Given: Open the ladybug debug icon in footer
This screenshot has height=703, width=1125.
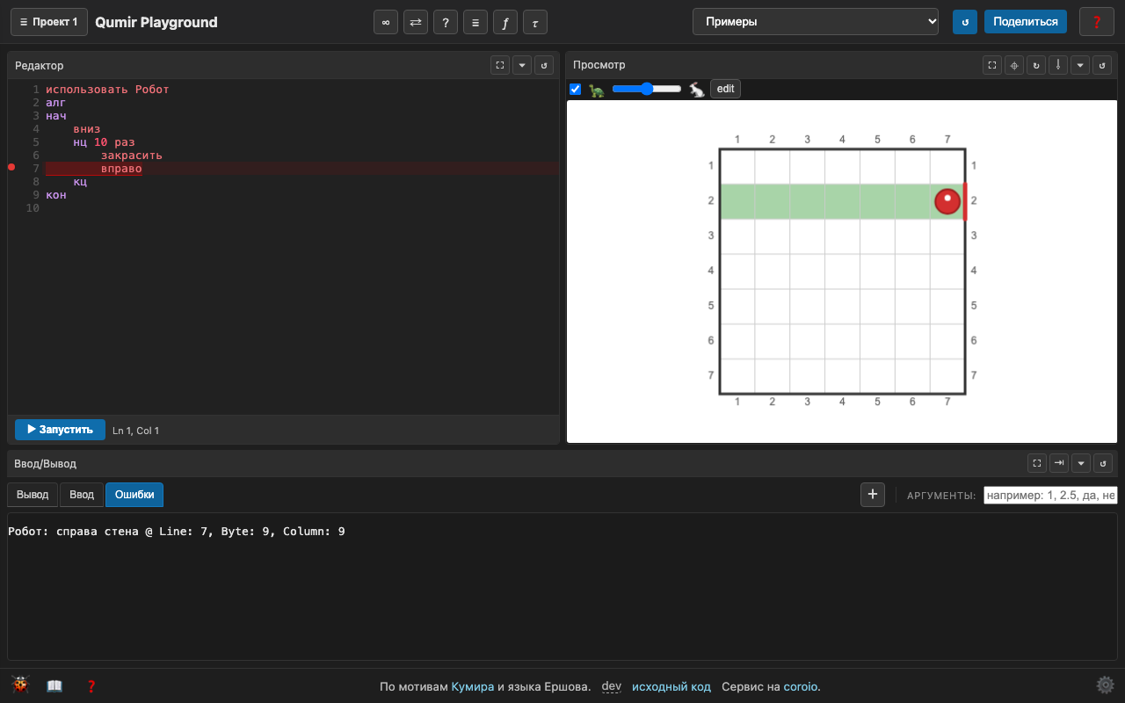Looking at the screenshot, I should [x=20, y=685].
